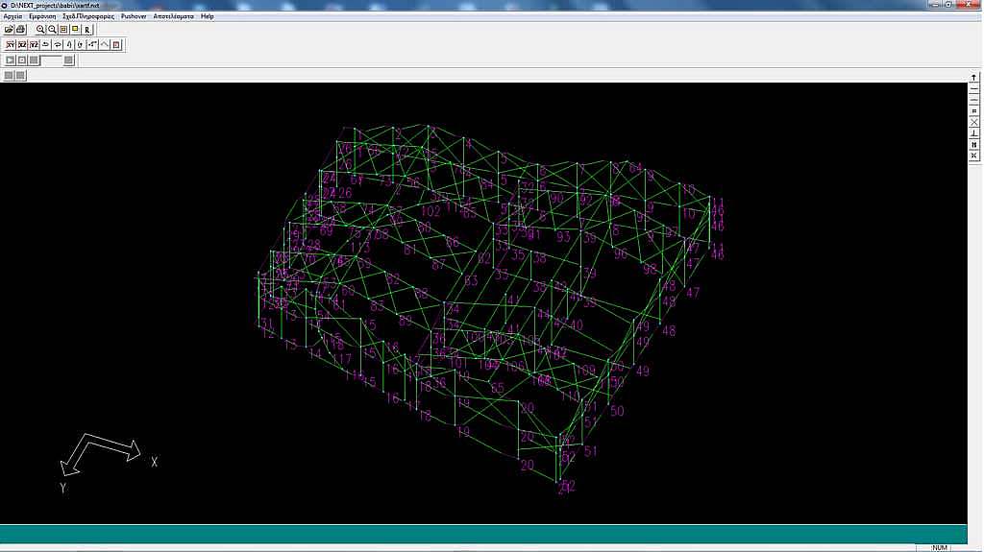The width and height of the screenshot is (984, 552).
Task: Click the R reset view icon
Action: point(86,30)
